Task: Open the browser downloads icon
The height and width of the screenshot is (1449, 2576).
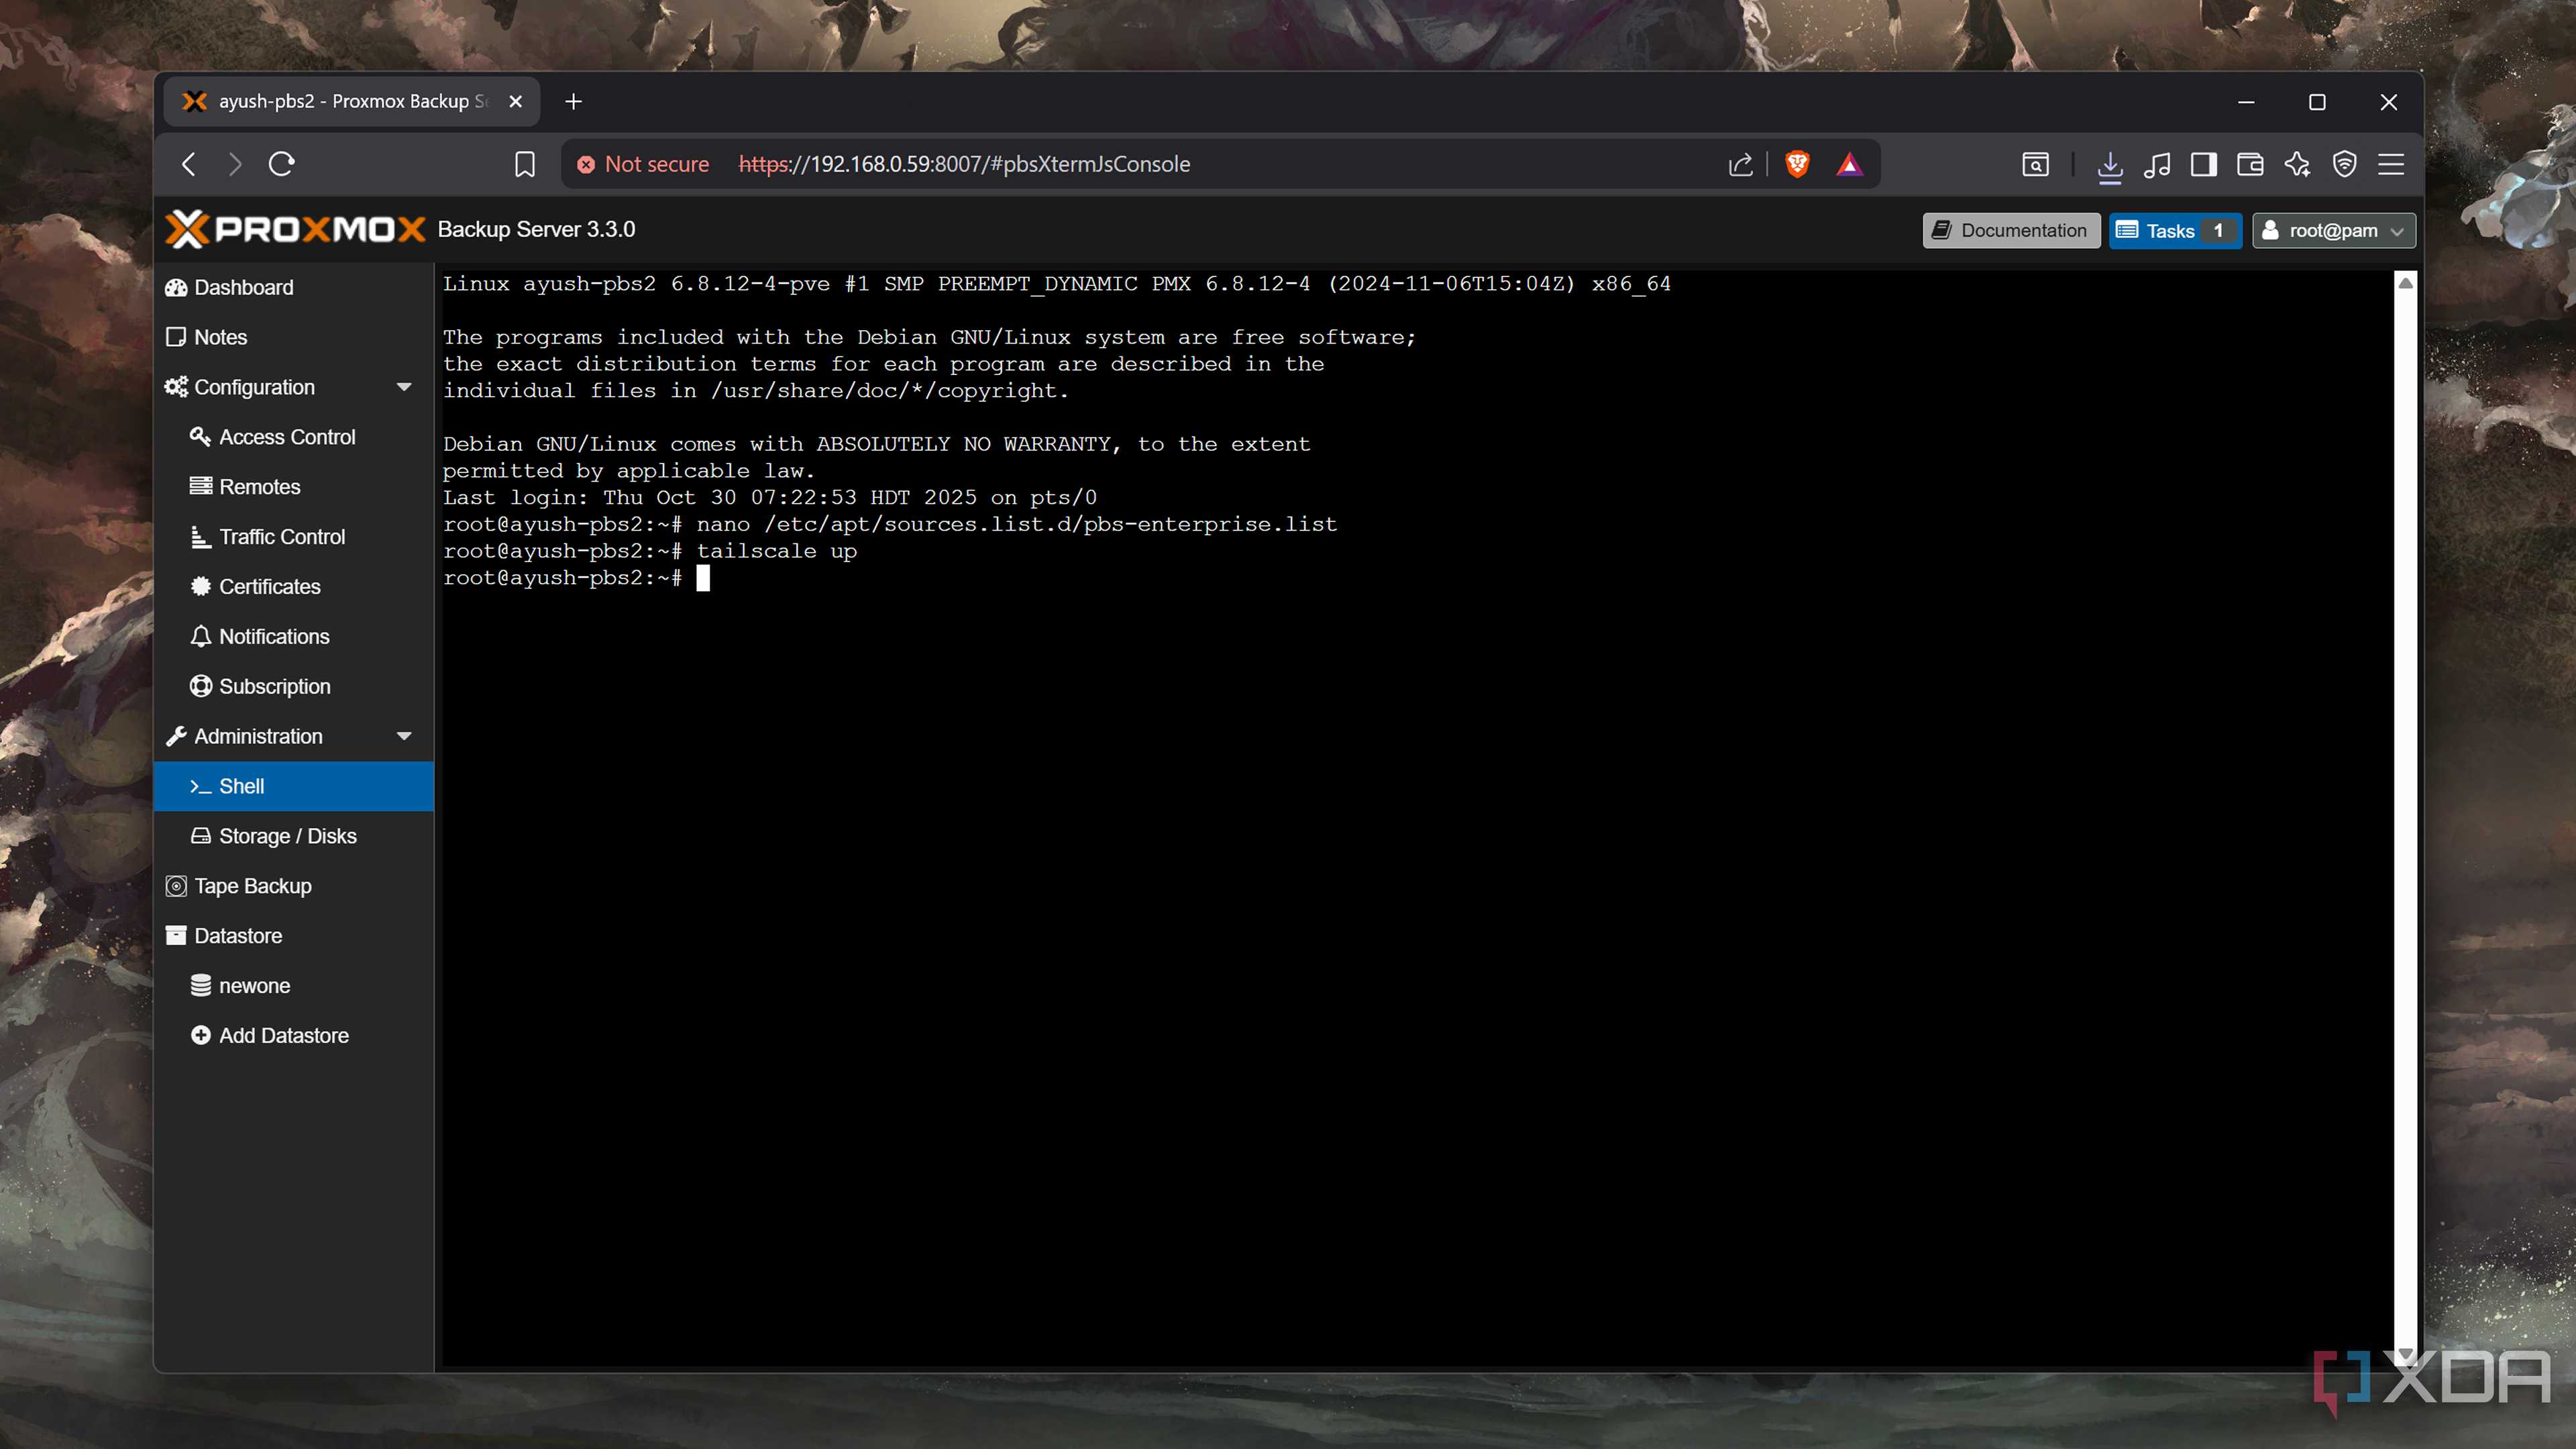Action: (x=2110, y=165)
